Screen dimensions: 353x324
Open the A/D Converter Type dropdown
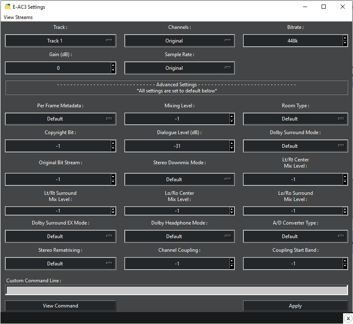(296, 236)
